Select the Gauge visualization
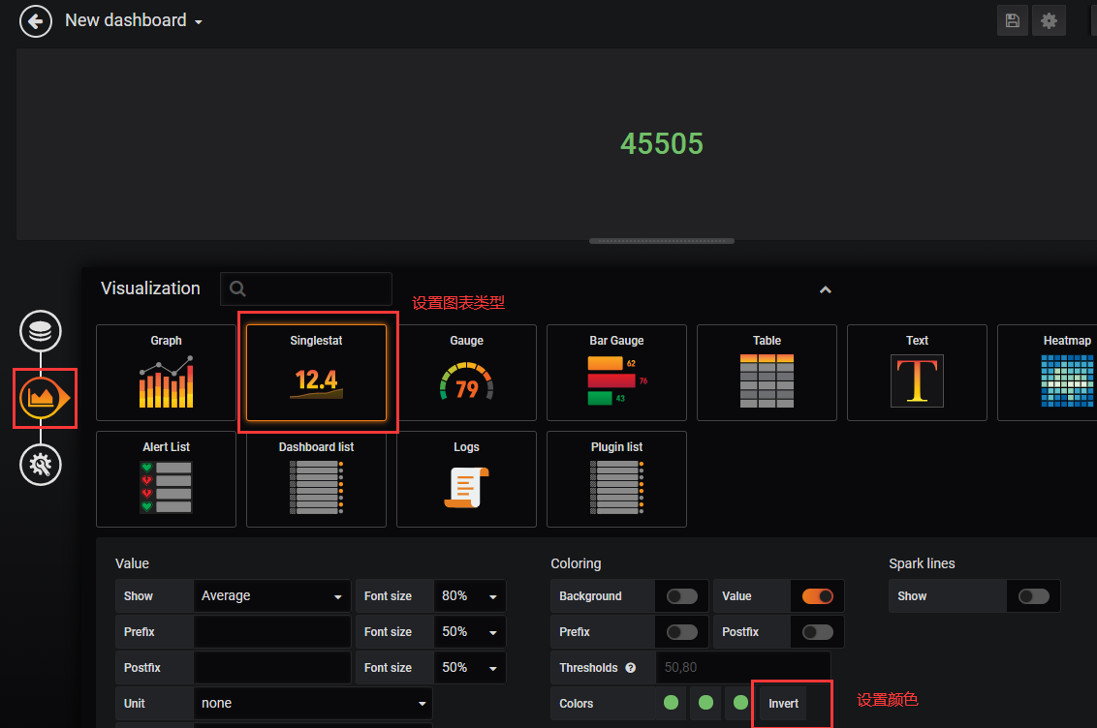Screen dimensions: 1097x728 [x=467, y=373]
